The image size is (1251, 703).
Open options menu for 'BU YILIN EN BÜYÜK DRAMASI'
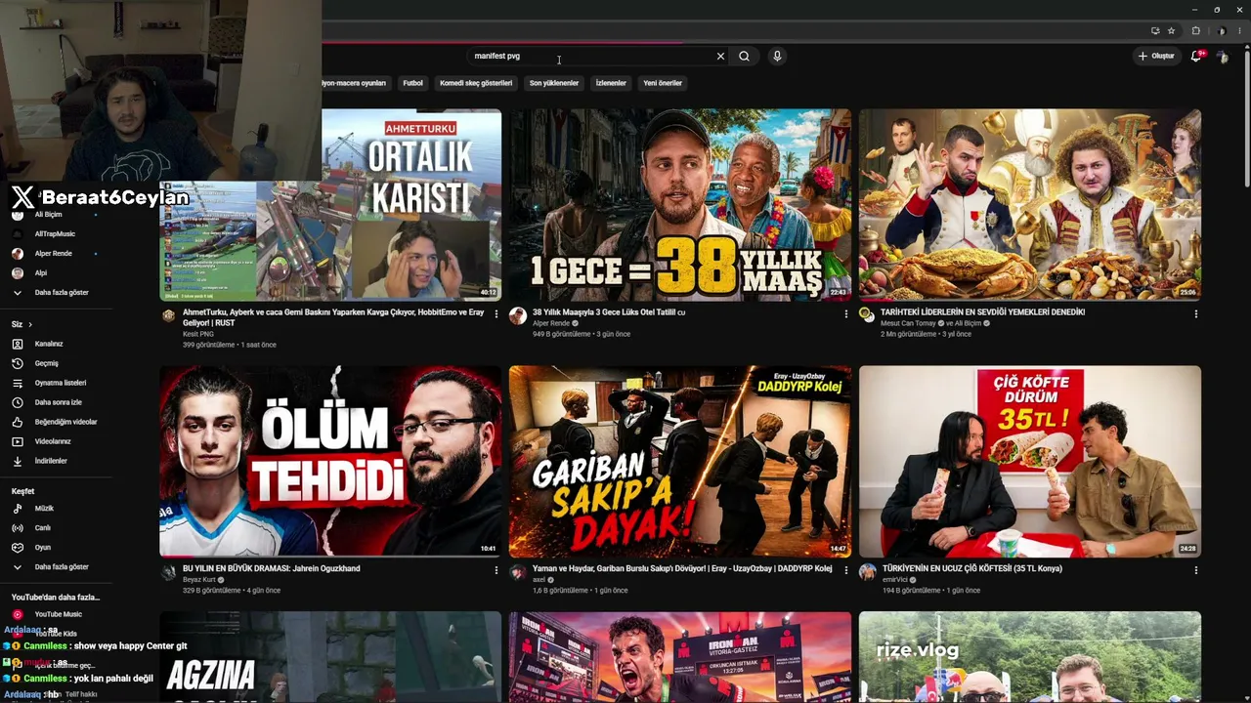[496, 570]
